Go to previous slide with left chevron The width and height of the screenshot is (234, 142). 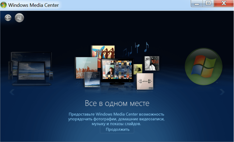click(12, 92)
